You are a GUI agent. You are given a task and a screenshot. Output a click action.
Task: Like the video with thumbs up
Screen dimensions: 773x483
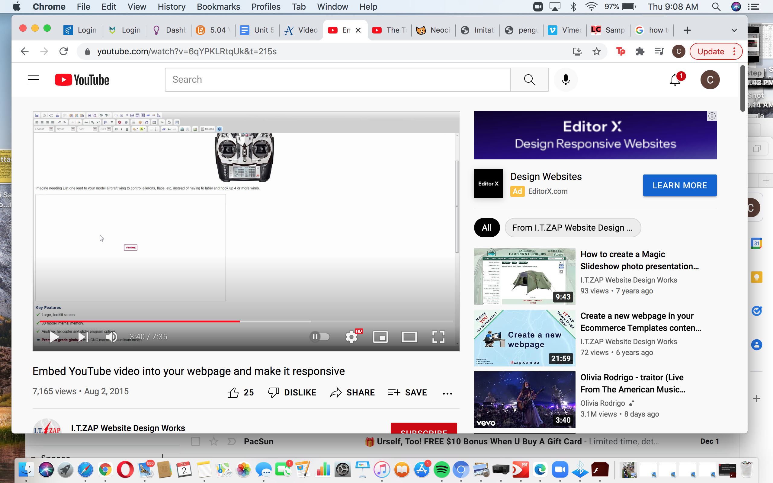[241, 392]
